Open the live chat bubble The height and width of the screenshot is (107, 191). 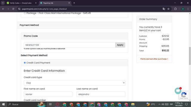178,91
